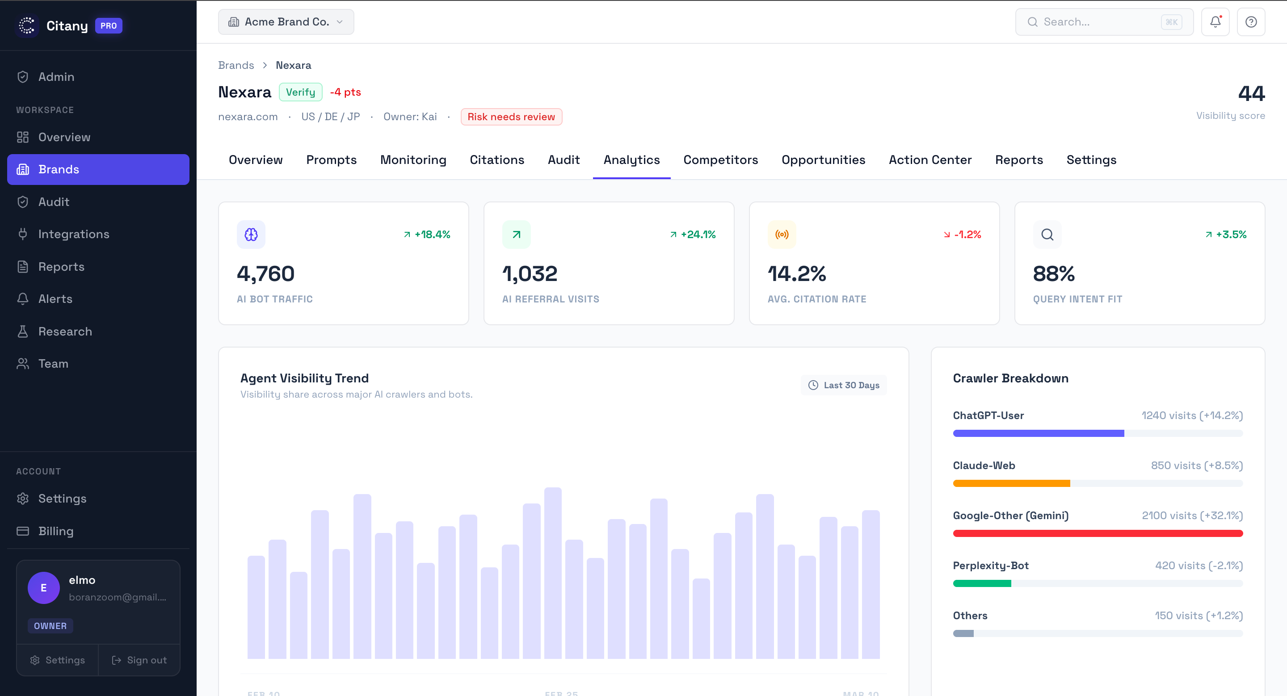Click the Sign out button
The height and width of the screenshot is (696, 1287).
coord(139,660)
